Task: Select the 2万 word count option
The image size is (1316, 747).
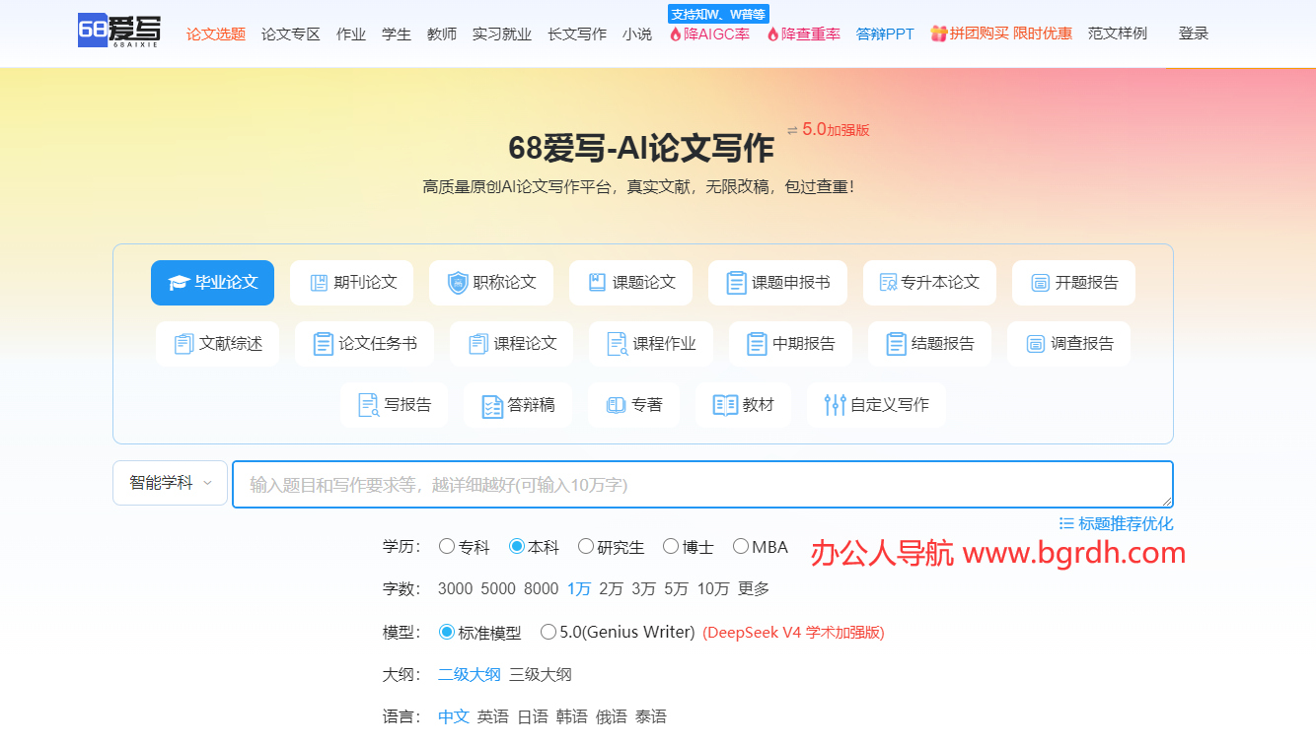Action: coord(612,588)
